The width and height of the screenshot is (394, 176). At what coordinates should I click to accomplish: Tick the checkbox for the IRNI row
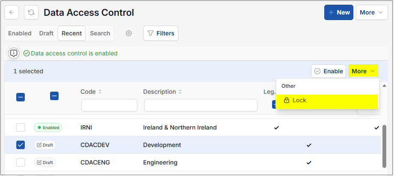[x=21, y=127]
